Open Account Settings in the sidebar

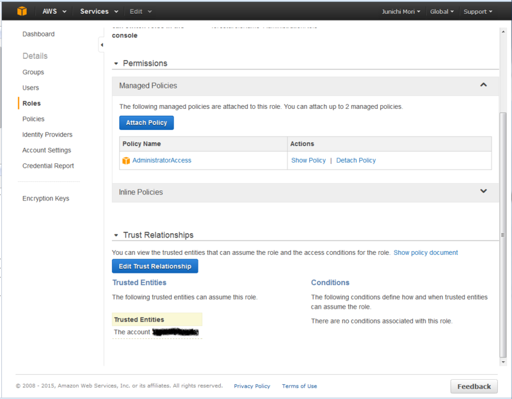[47, 151]
